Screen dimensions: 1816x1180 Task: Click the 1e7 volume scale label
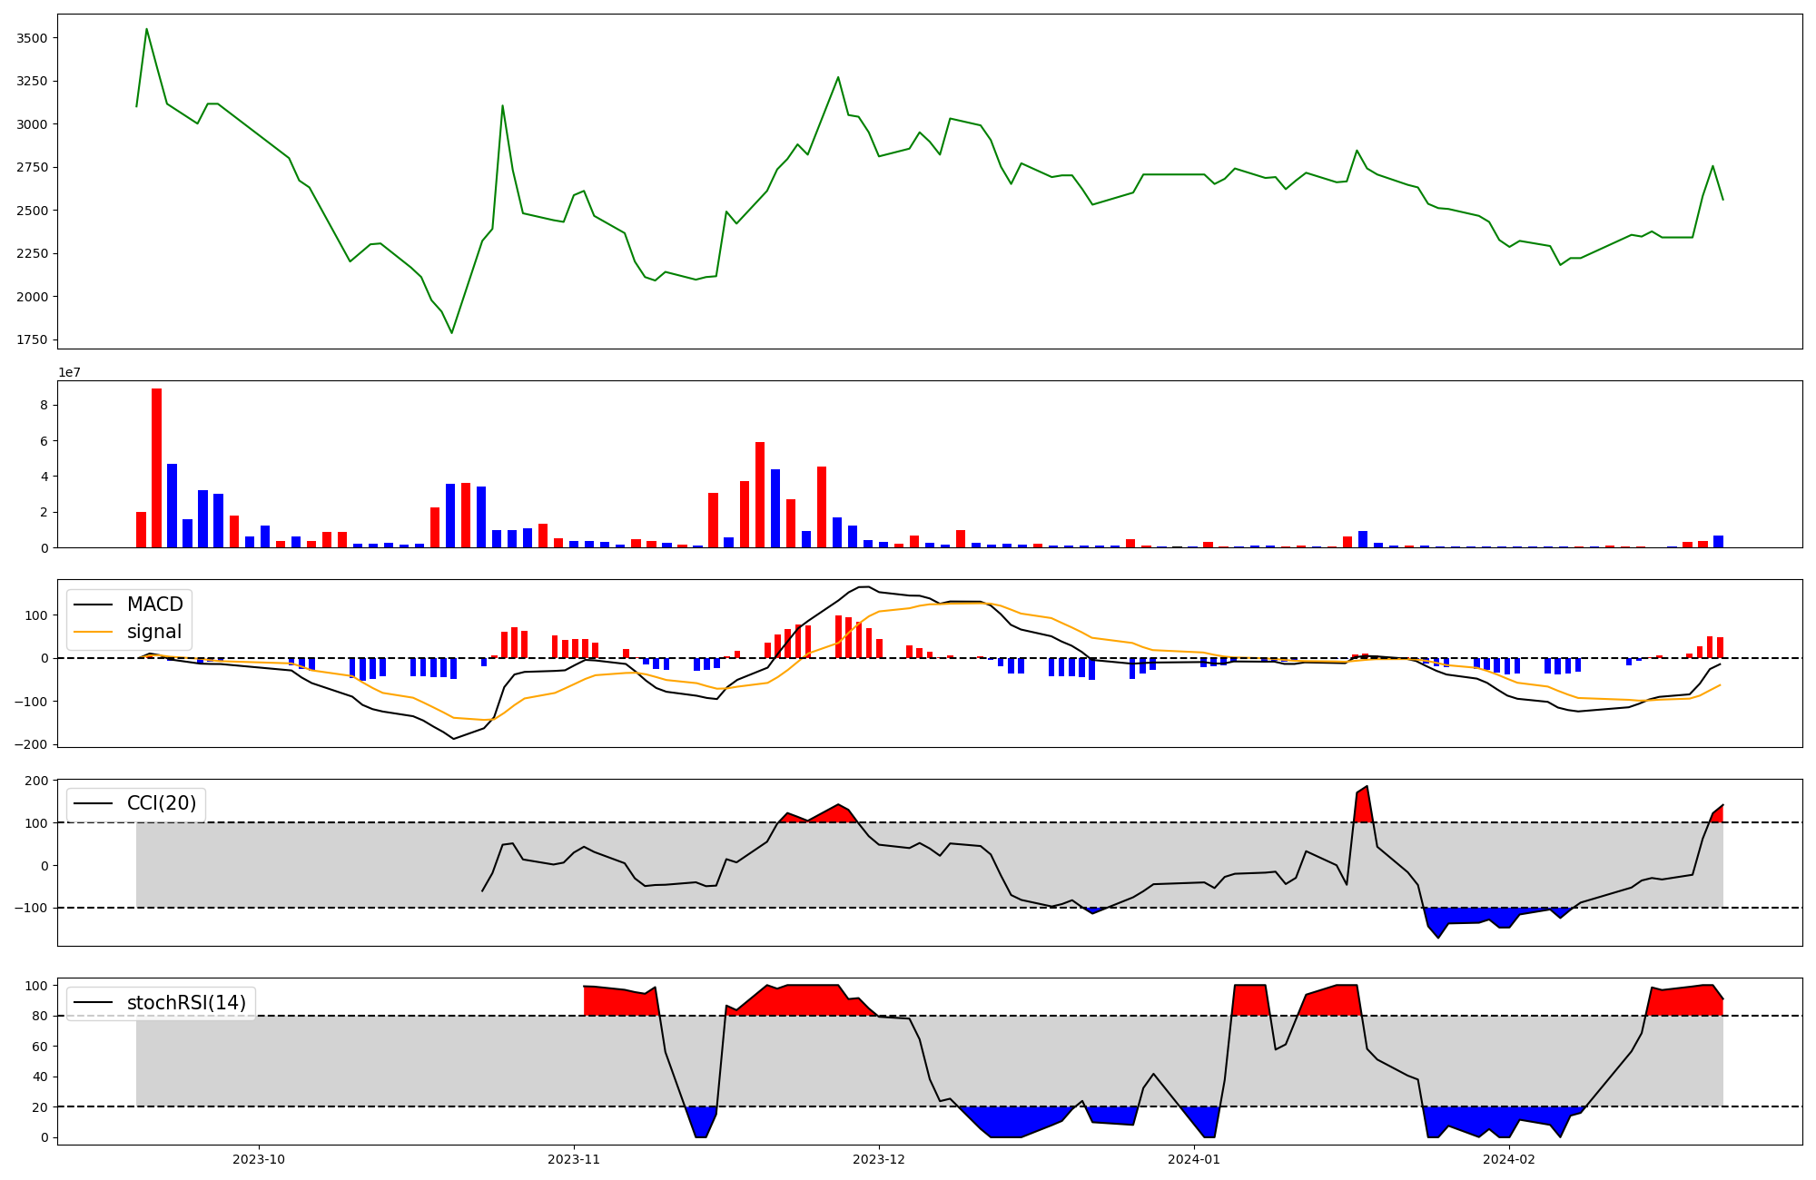(69, 372)
